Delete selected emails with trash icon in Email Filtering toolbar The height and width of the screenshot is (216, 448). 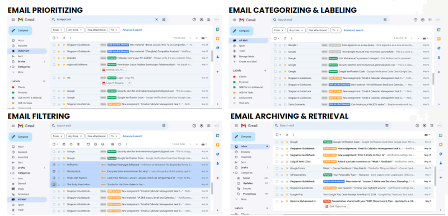(x=78, y=144)
